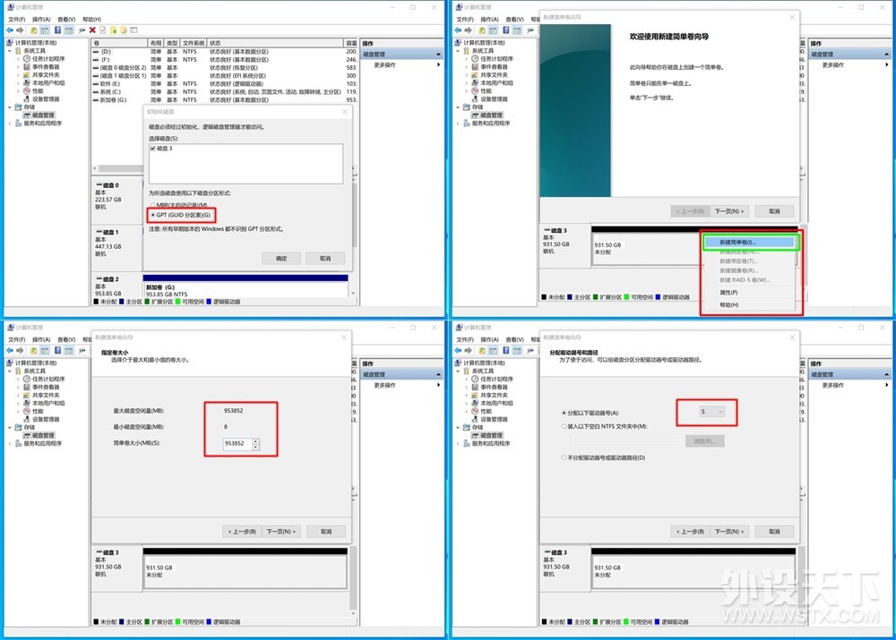Click the vertical scrollbar in the 指定卷大小 window disk pane
This screenshot has width=896, height=640.
(352, 576)
